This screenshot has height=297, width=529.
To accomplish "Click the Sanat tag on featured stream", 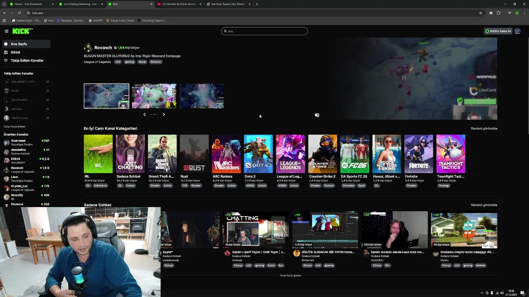I will coord(142,62).
